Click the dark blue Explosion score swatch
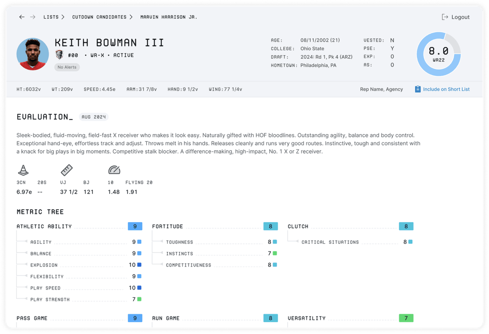489x334 pixels. (139, 265)
